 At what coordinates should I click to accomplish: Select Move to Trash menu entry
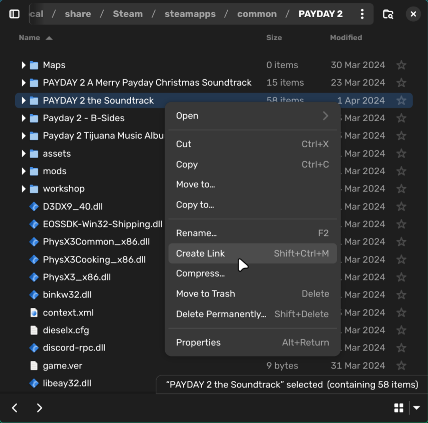[x=205, y=294]
